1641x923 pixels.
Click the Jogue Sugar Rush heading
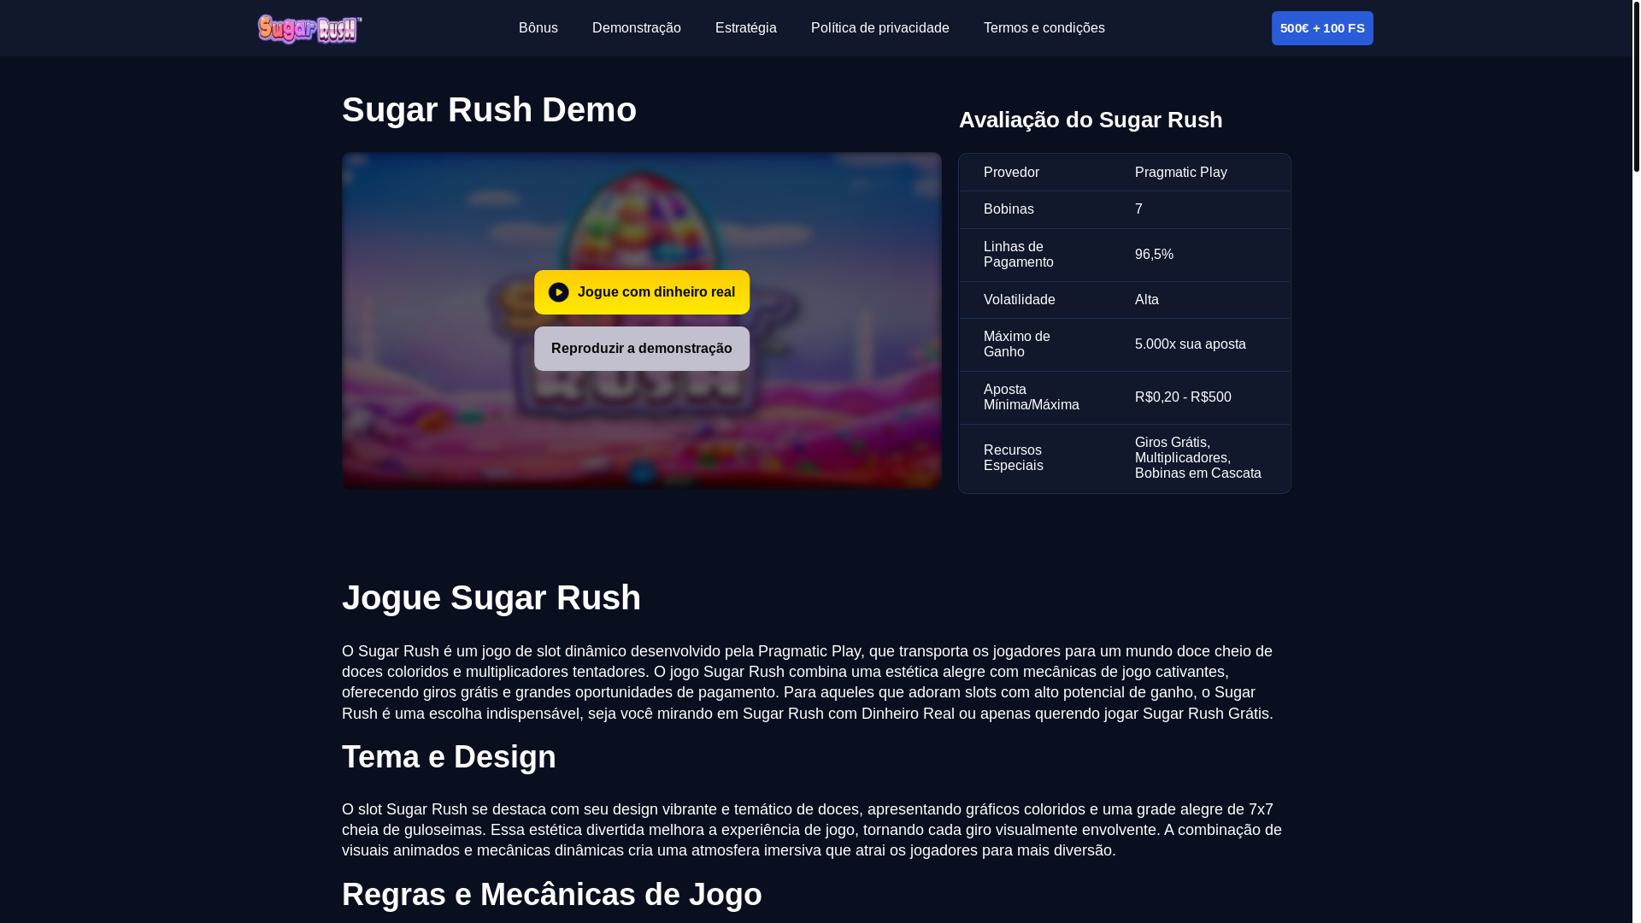point(491,598)
